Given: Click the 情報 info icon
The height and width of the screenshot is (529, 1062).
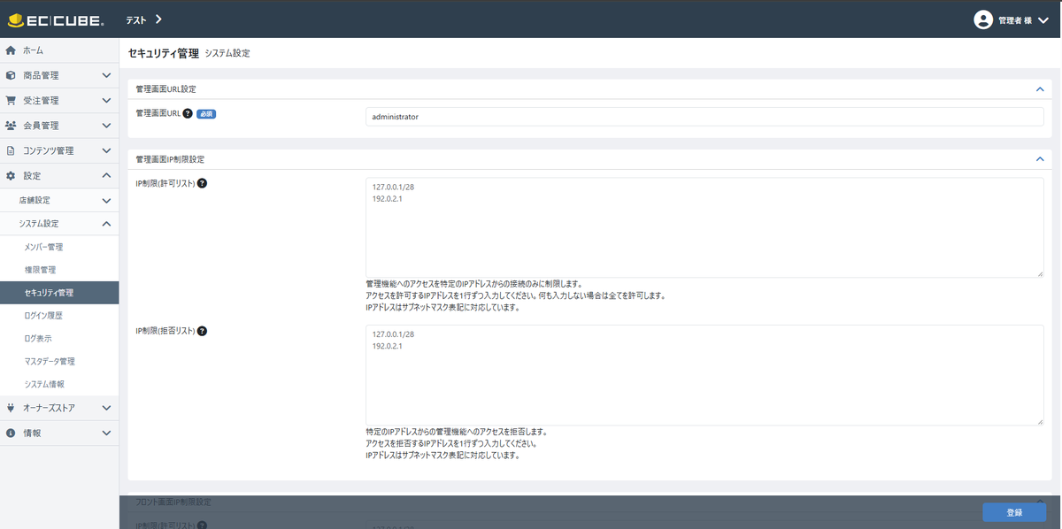Looking at the screenshot, I should [x=11, y=433].
